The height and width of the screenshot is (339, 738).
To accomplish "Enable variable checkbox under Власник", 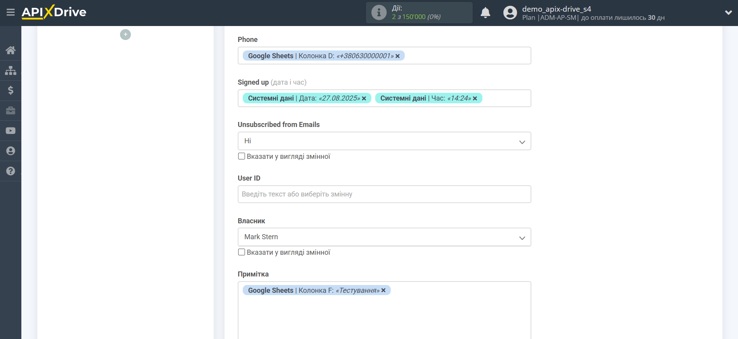I will [242, 252].
